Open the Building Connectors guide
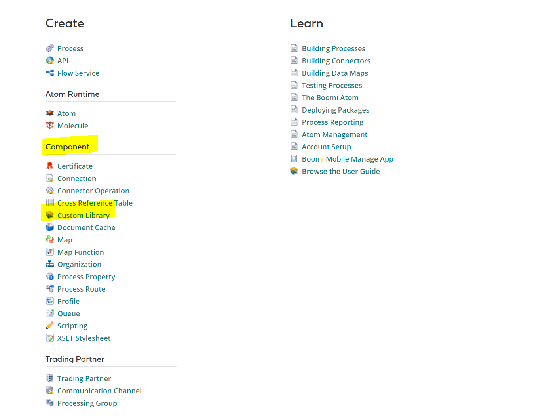 point(336,60)
